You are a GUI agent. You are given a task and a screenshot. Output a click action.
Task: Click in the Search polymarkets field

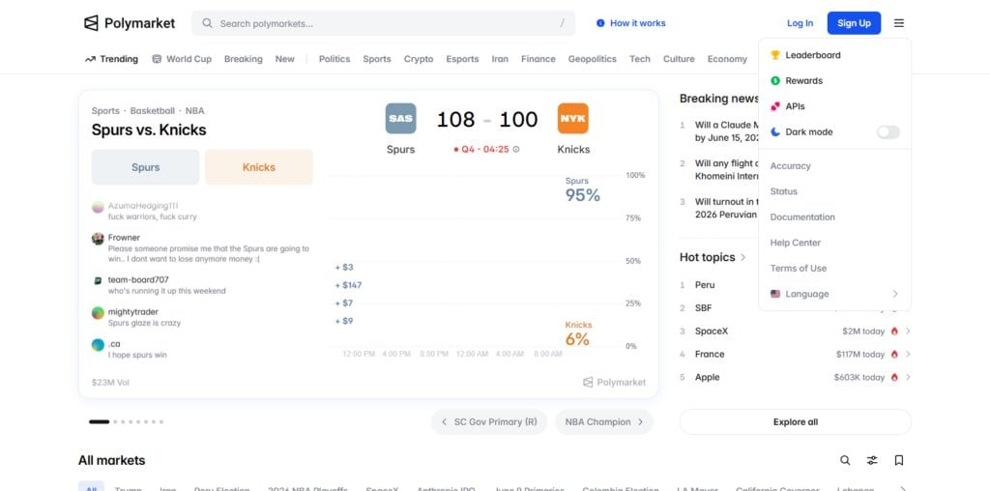point(383,23)
